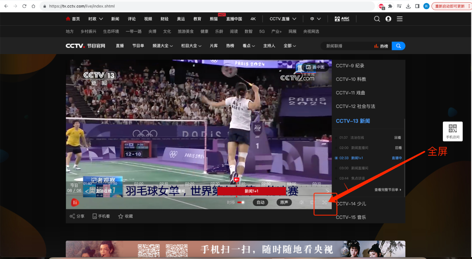Open the AdBlock extension icon
The image size is (472, 259).
point(382,6)
